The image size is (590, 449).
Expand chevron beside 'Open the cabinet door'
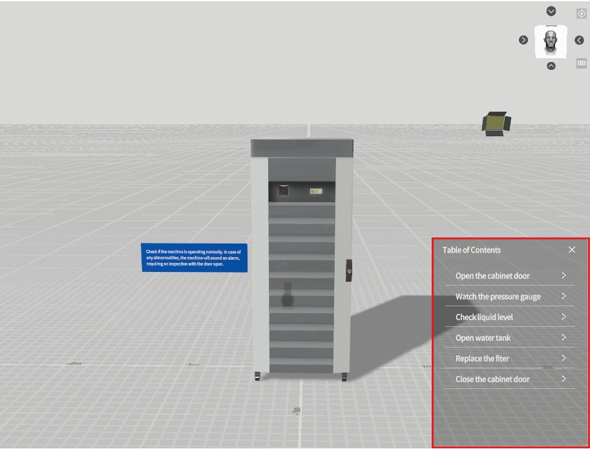coord(564,275)
